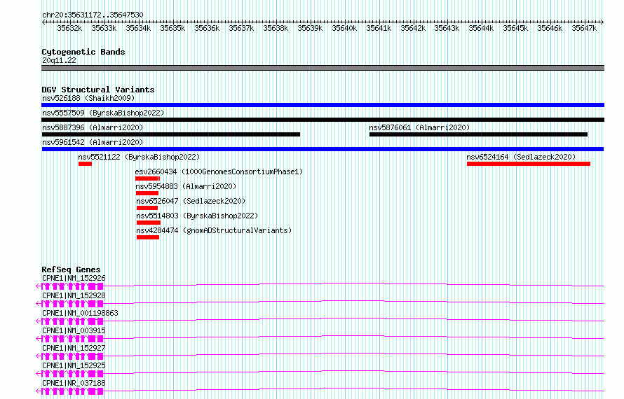Click the 35640k ruler tick label

(x=344, y=28)
